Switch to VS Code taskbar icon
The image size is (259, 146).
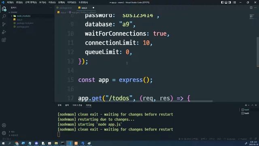[x=69, y=143]
